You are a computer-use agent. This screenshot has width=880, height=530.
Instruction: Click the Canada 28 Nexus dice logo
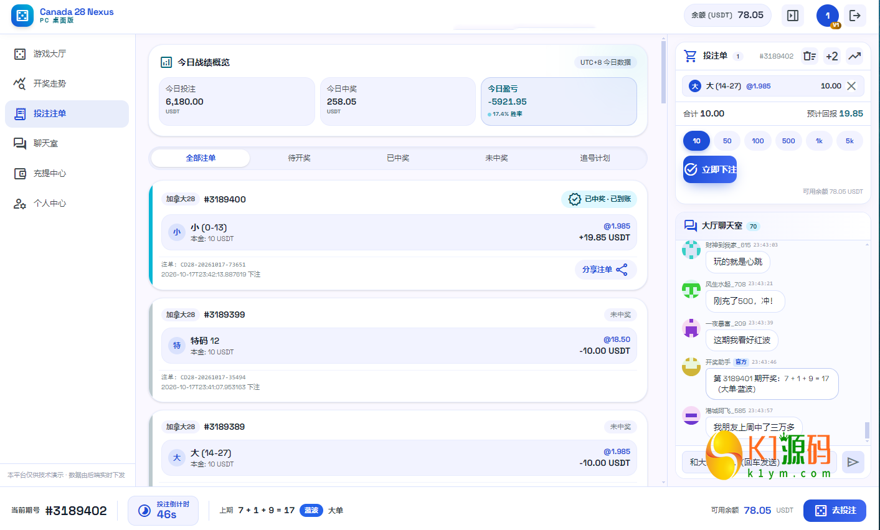point(22,16)
